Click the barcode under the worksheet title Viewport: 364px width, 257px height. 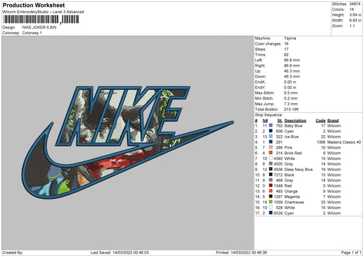coord(41,19)
